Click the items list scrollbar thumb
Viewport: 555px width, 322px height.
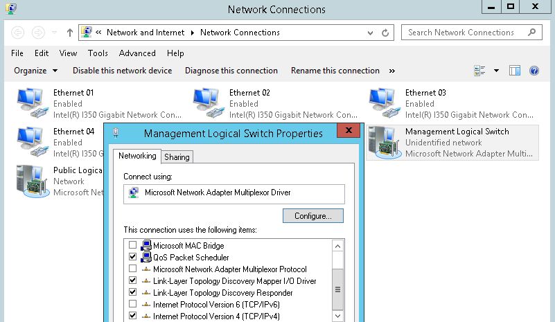click(337, 289)
